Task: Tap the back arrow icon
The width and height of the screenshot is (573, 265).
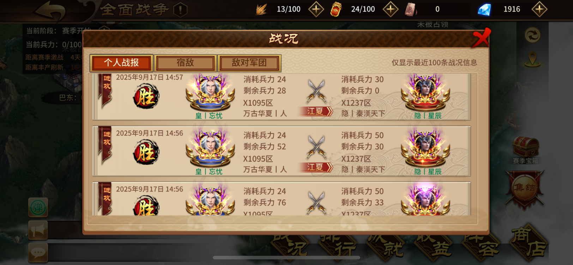Action: coord(50,11)
